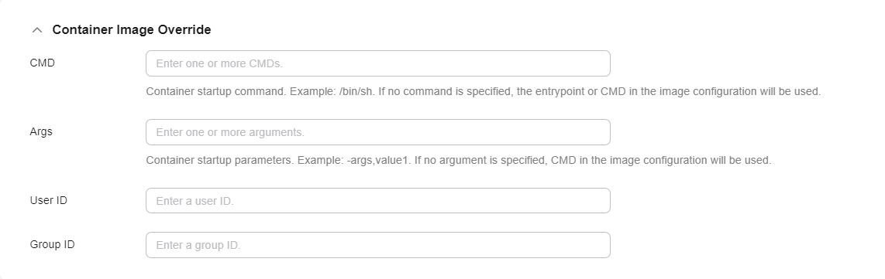Click the Container startup parameters help text

tap(458, 160)
